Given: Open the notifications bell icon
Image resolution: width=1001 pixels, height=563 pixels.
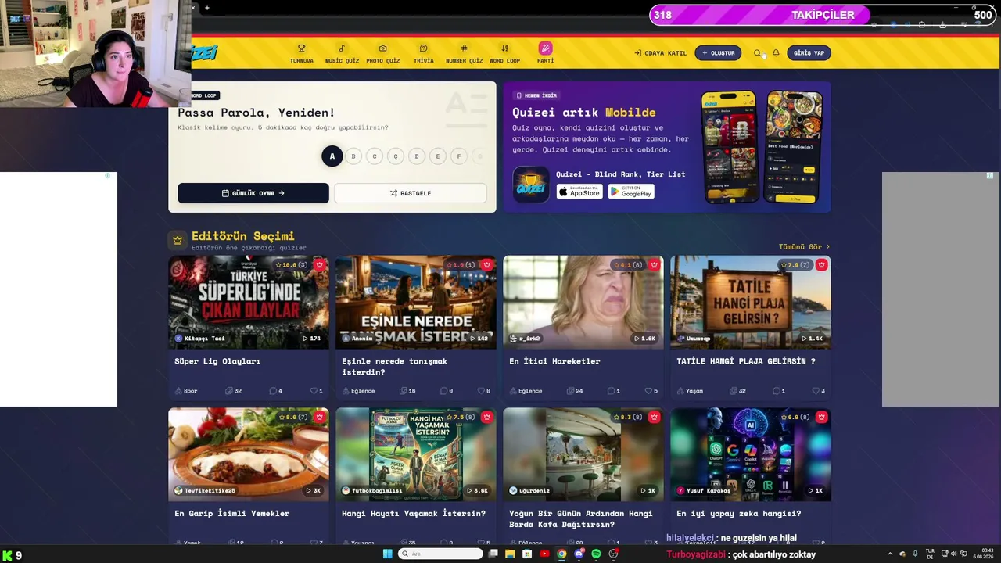Looking at the screenshot, I should 776,53.
